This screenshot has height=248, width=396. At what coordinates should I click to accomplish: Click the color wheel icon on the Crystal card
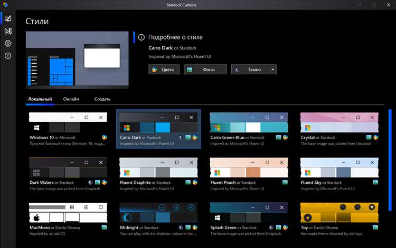tap(376, 137)
